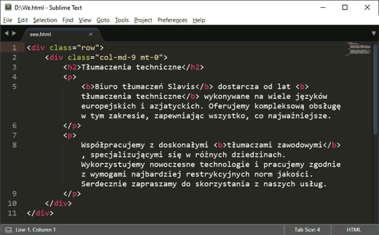Click the word "Współpracujemy" on line 8

click(x=113, y=145)
